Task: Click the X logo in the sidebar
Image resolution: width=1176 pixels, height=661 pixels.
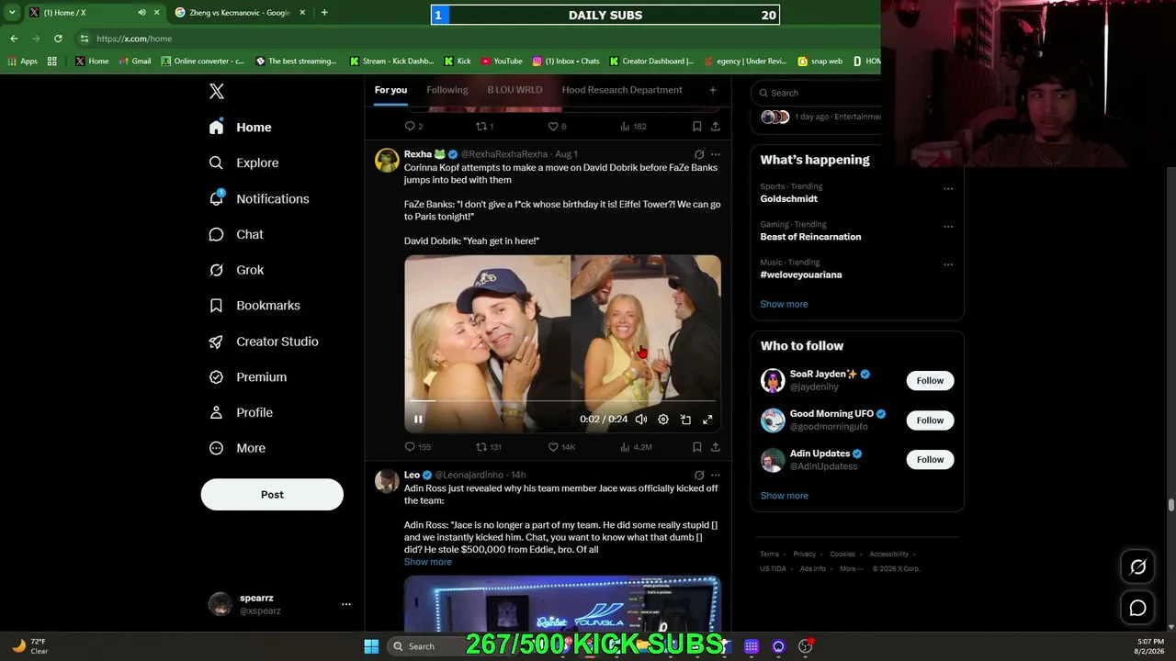Action: tap(217, 91)
